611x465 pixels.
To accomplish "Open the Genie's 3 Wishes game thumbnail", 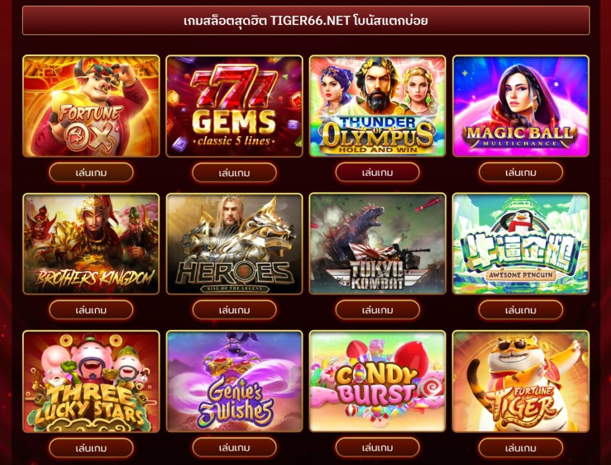I will point(234,382).
